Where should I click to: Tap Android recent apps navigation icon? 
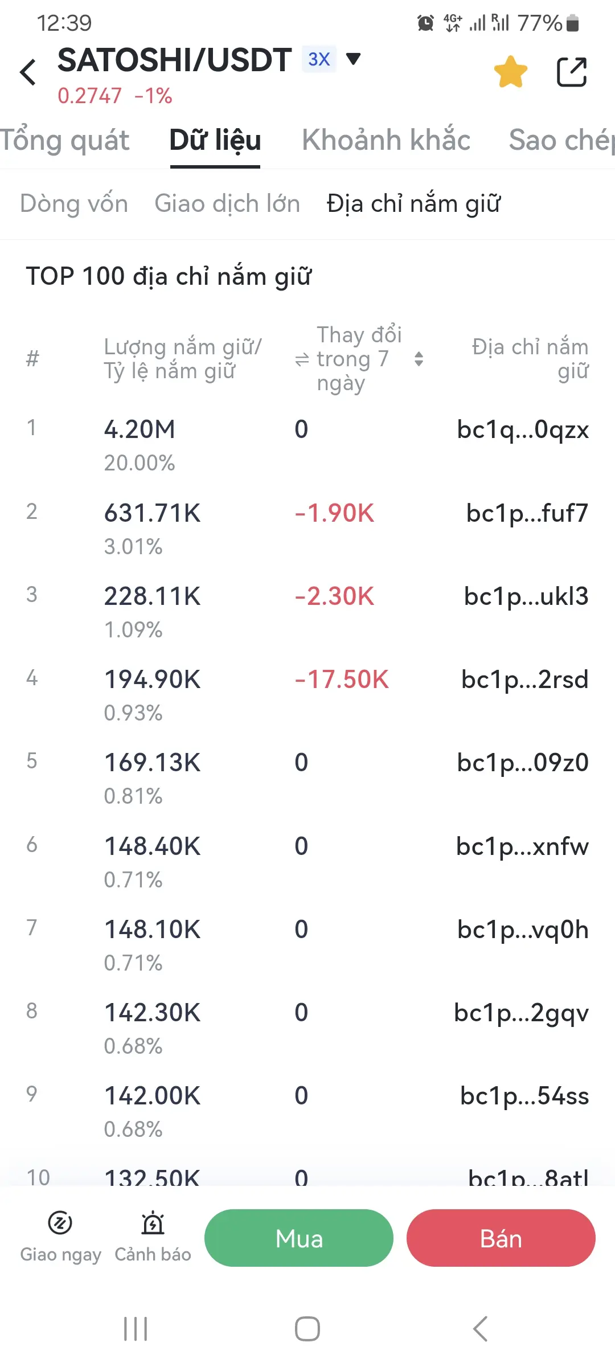point(136,1329)
